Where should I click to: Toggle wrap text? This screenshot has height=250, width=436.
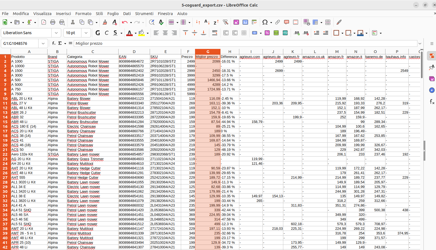pyautogui.click(x=215, y=33)
